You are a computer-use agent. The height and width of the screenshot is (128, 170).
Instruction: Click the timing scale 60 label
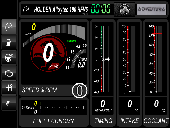tap(96, 26)
